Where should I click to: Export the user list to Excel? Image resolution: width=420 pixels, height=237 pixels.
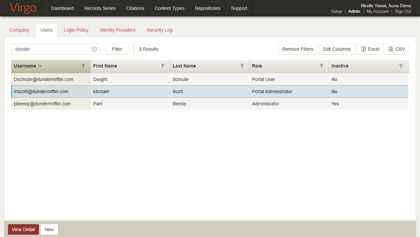(370, 49)
